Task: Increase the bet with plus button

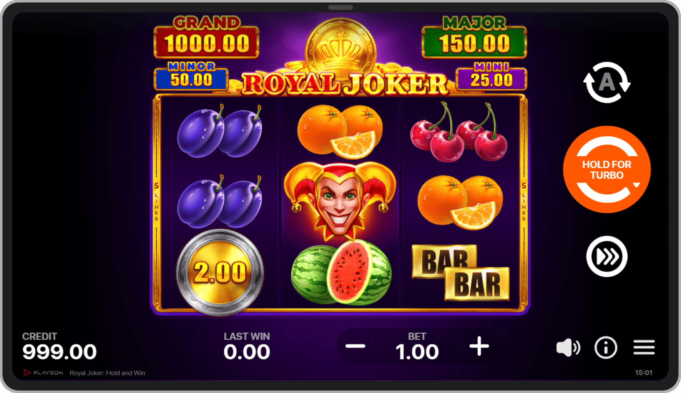Action: (479, 347)
